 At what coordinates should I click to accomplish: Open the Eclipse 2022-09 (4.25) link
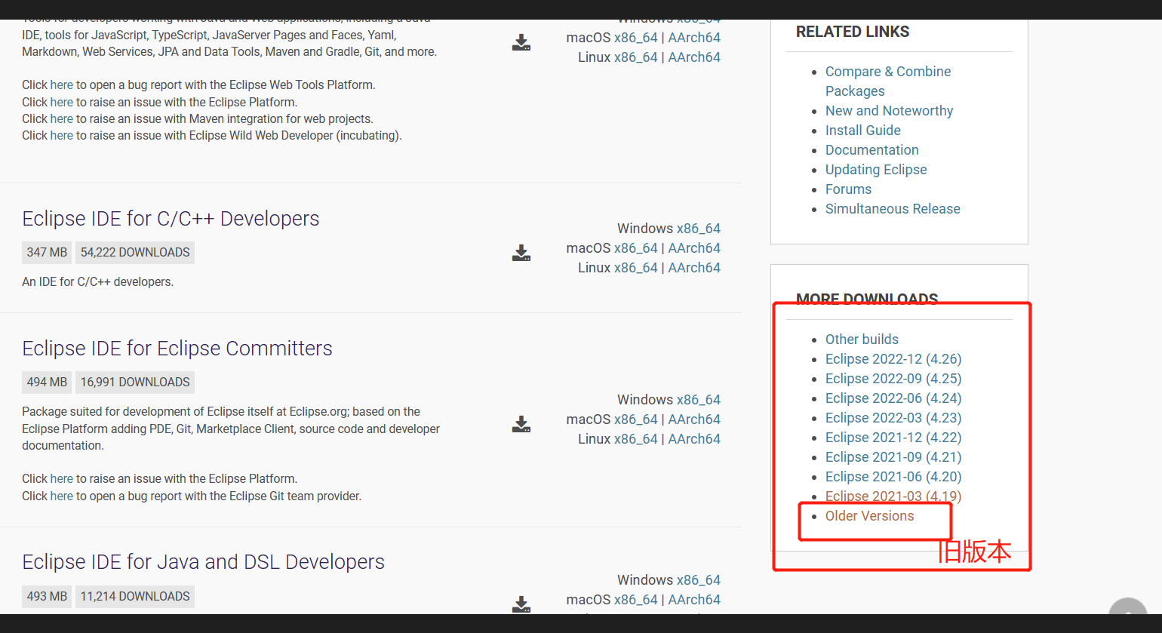(893, 379)
